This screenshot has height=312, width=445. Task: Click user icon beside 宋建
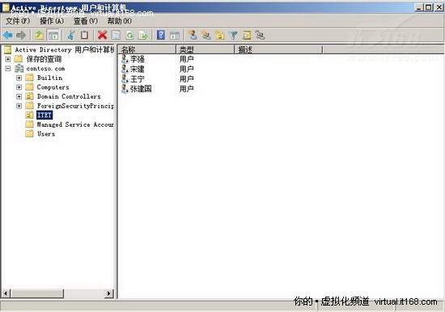click(125, 69)
